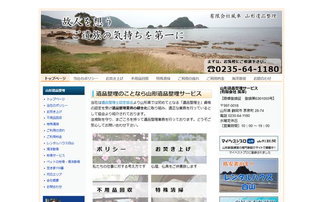Image resolution: width=323 pixels, height=202 pixels.
Task: Click heading 遺品整理のことなら山形遺品整理サービス
Action: [151, 94]
